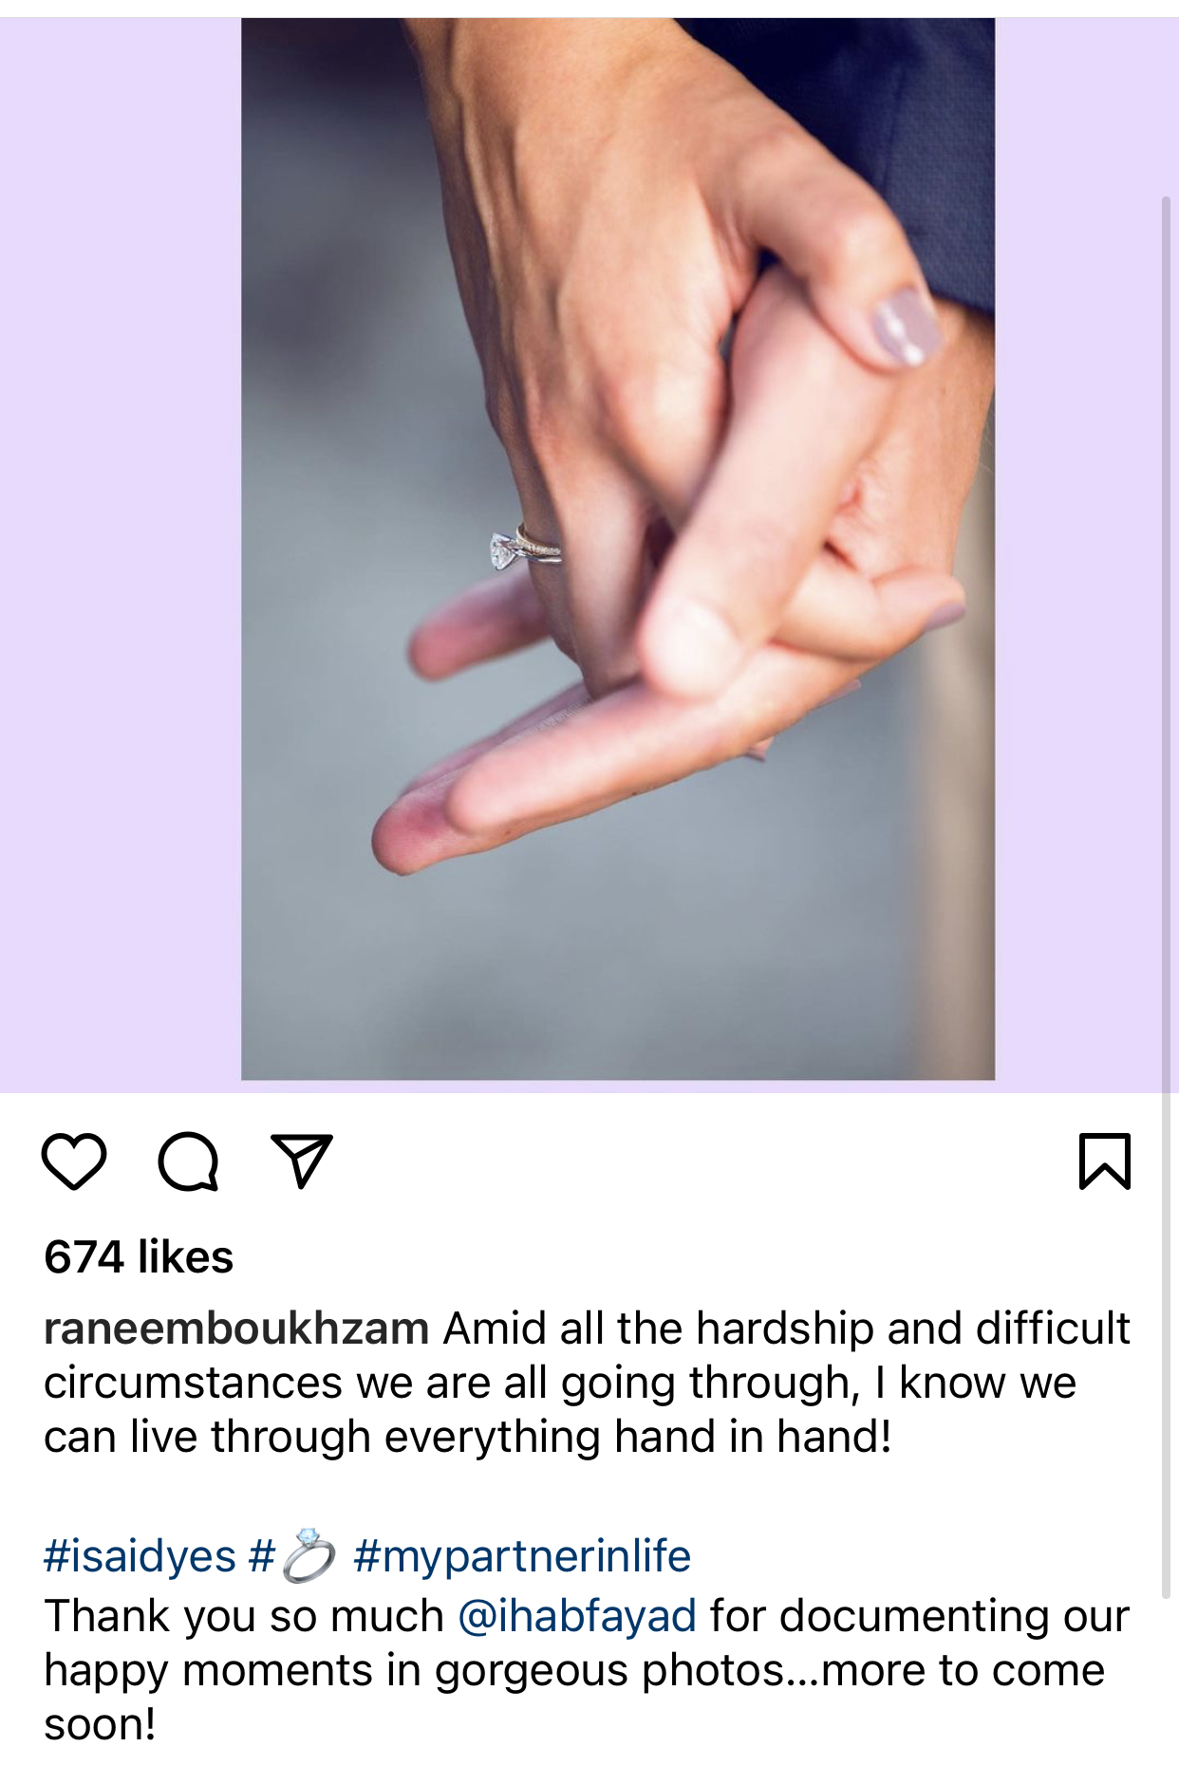Open the #isaidyes hashtag
1179x1765 pixels.
click(x=140, y=1557)
